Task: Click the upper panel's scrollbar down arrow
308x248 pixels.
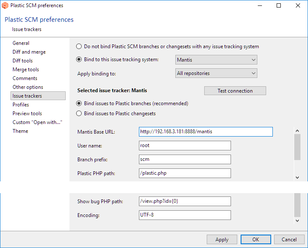Action: tap(298, 178)
